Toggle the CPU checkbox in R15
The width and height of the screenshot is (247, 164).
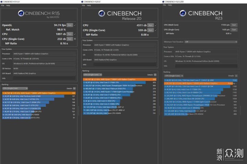pyautogui.click(x=75, y=34)
